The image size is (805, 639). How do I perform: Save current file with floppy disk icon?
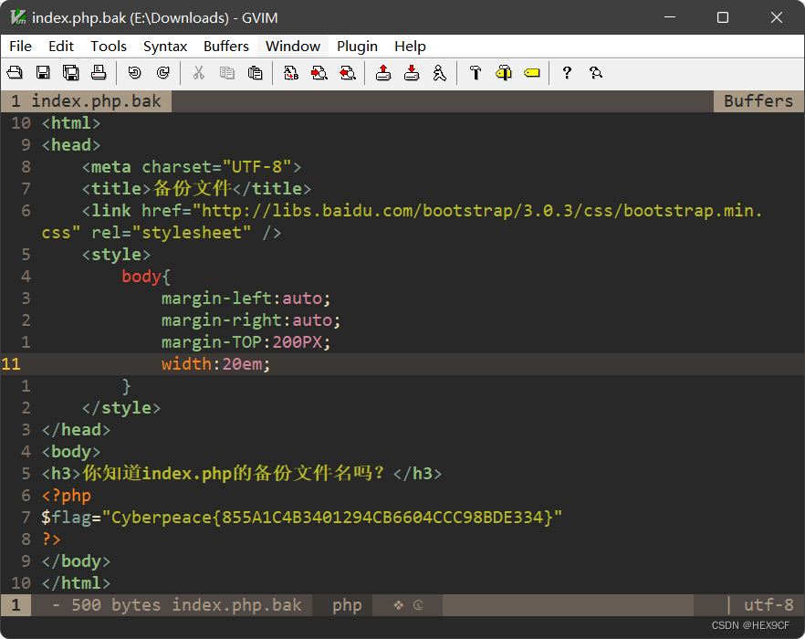coord(43,73)
